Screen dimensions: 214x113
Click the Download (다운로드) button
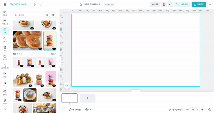point(198,4)
